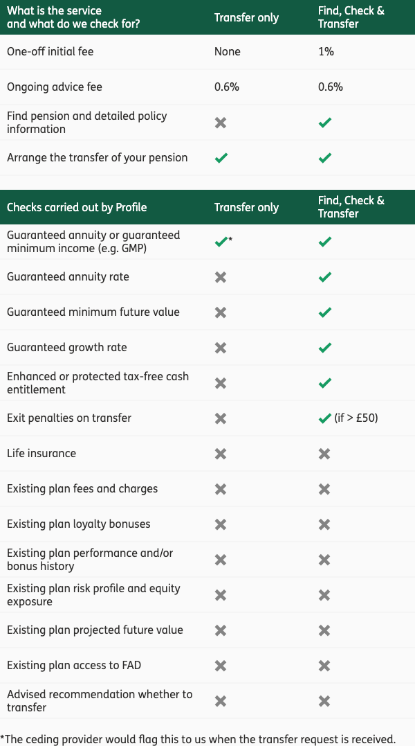Click the Transfer only tick for Arrange the transfer
The image size is (415, 746).
point(221,157)
